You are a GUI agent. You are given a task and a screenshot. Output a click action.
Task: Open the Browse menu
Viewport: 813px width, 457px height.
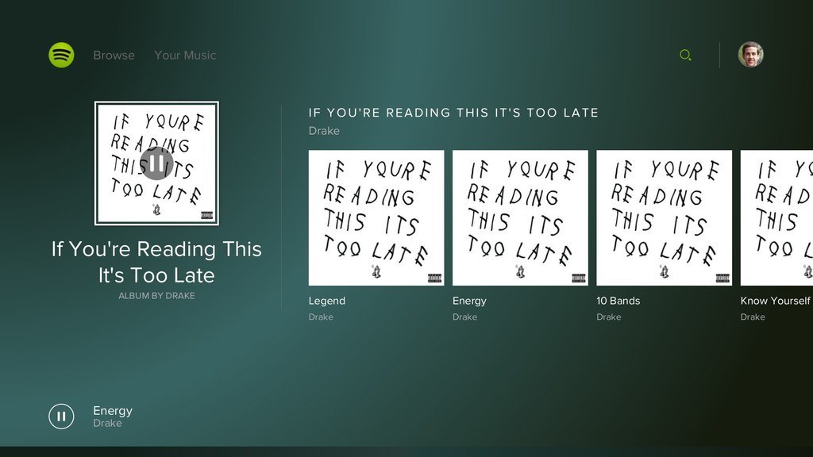click(x=114, y=56)
